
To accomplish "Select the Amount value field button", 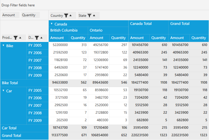I will (10, 15).
